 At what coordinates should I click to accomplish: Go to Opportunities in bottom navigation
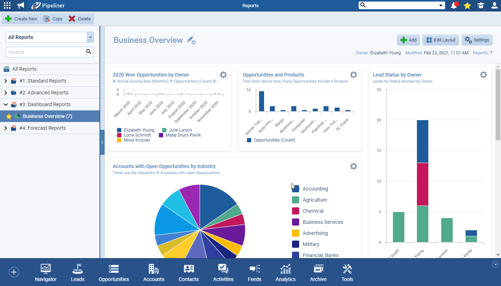114,273
